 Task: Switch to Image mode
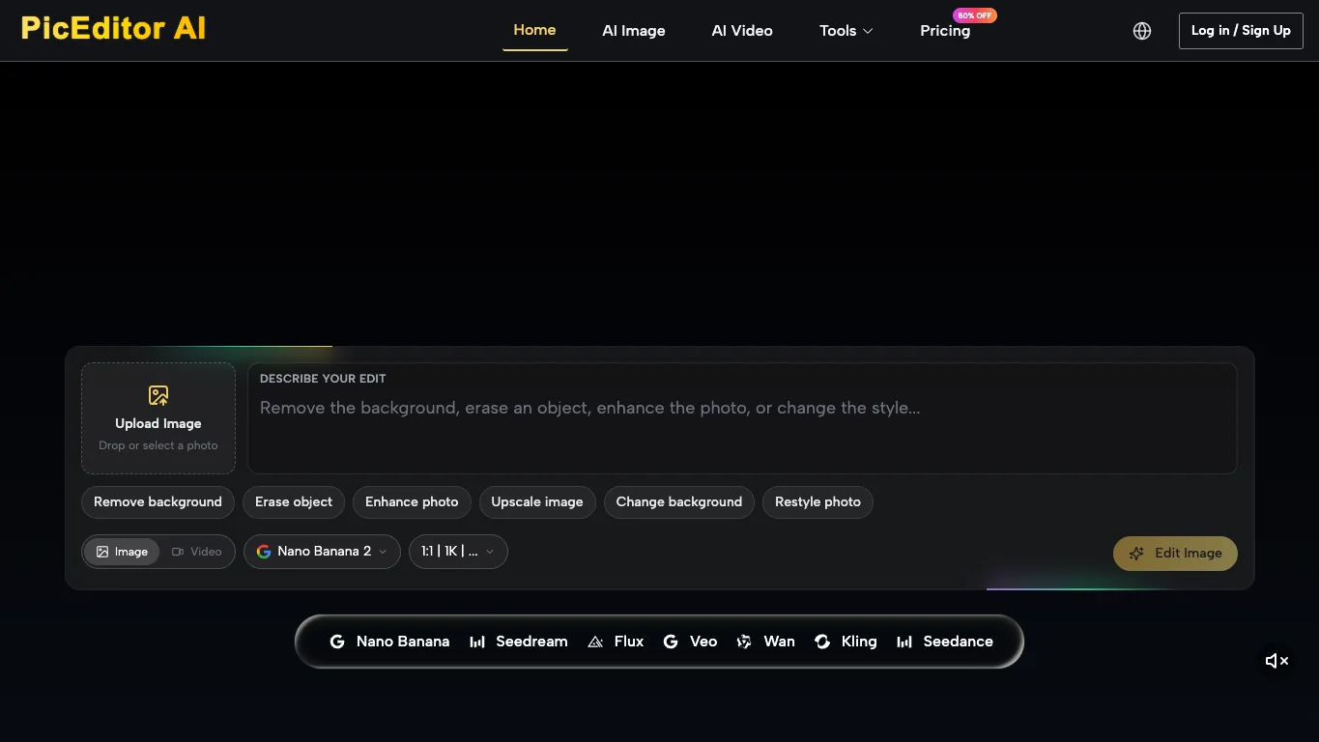(x=122, y=552)
